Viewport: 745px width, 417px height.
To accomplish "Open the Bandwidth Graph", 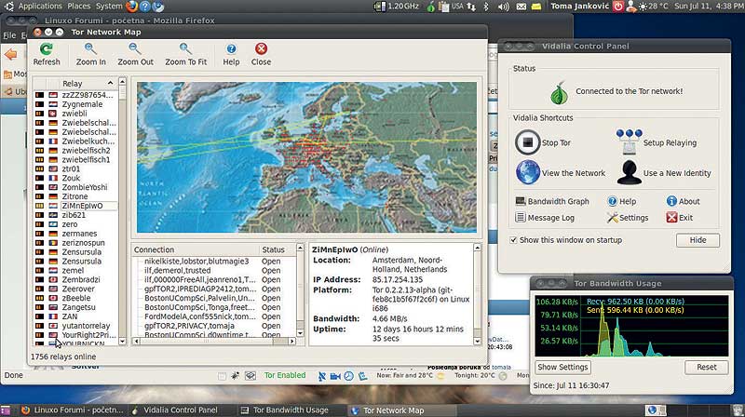I will coord(552,201).
